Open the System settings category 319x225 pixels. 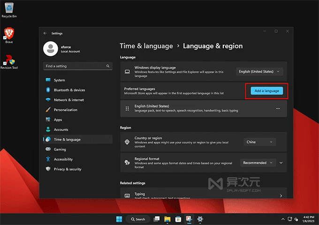[59, 80]
